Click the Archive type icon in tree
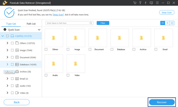 click(17, 71)
